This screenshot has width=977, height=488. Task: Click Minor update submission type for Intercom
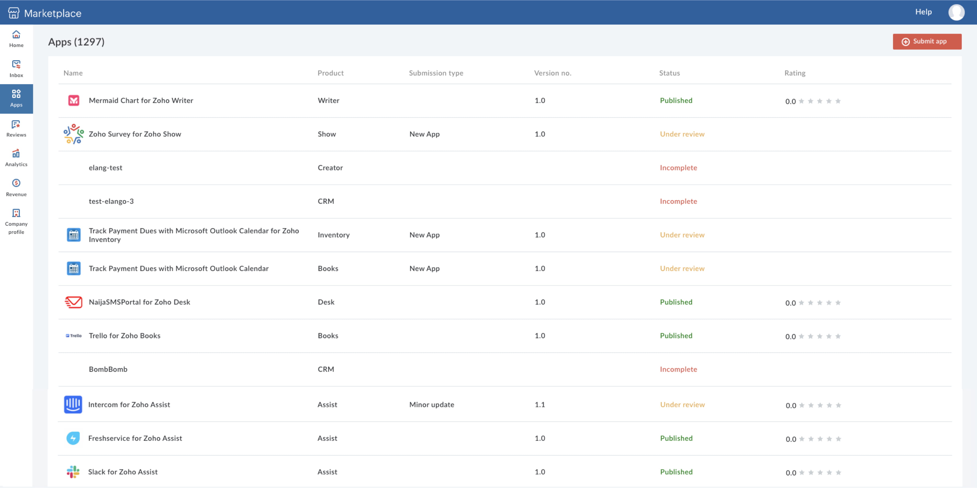[x=432, y=405]
